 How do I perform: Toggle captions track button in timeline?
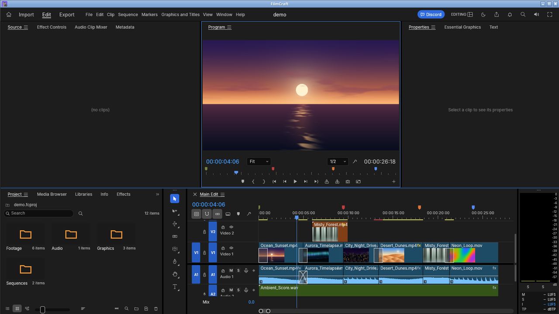(228, 214)
